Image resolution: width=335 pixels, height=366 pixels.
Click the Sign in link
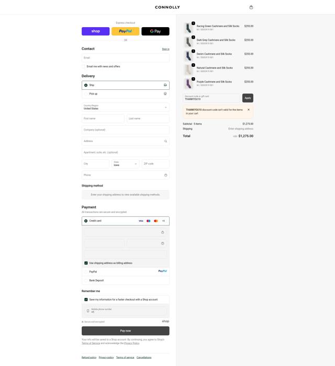165,49
